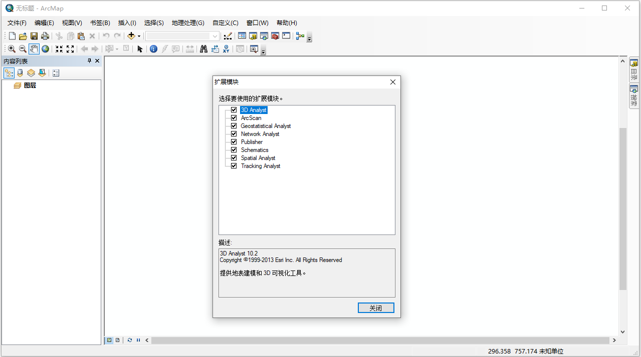This screenshot has width=641, height=357.
Task: List layers by drawing order
Action: (9, 73)
